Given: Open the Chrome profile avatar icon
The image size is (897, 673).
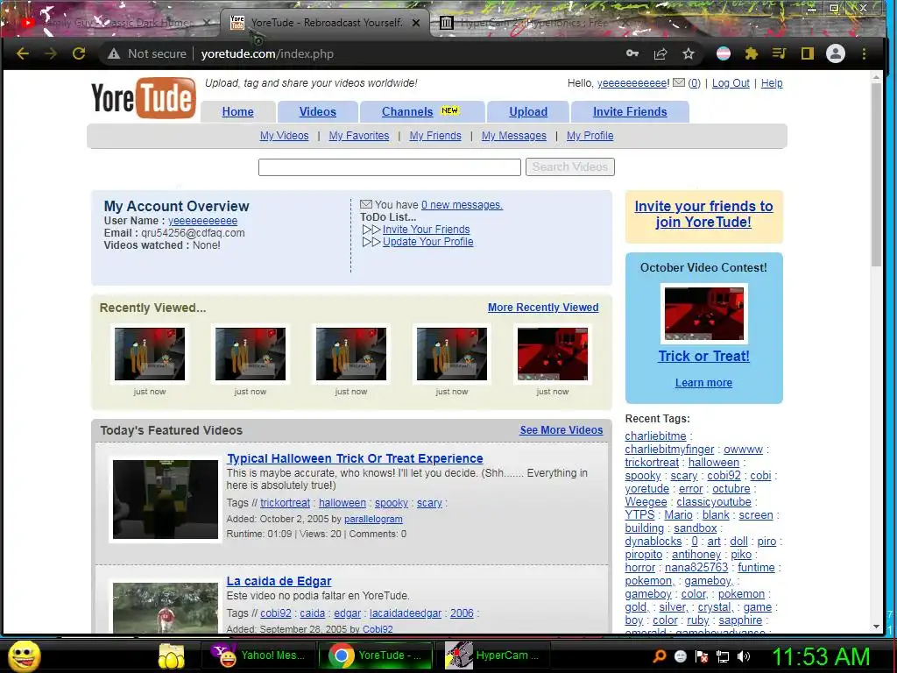Looking at the screenshot, I should (x=835, y=53).
